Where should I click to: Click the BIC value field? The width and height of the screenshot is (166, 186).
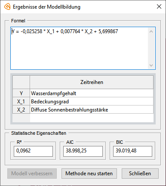pos(132,151)
